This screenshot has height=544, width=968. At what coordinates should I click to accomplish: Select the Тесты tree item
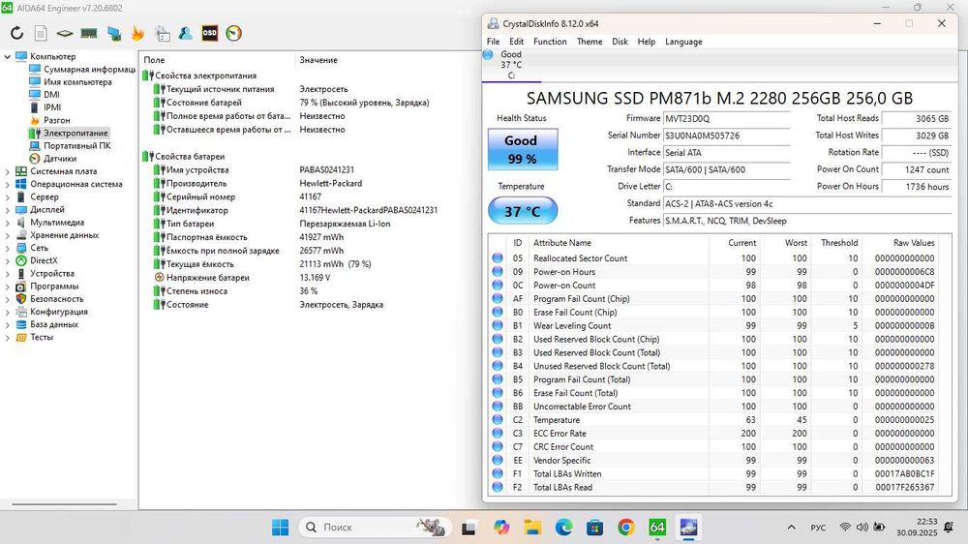tap(42, 337)
